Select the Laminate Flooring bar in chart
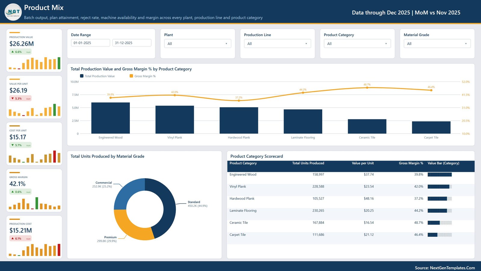The image size is (481, 271). pyautogui.click(x=303, y=121)
